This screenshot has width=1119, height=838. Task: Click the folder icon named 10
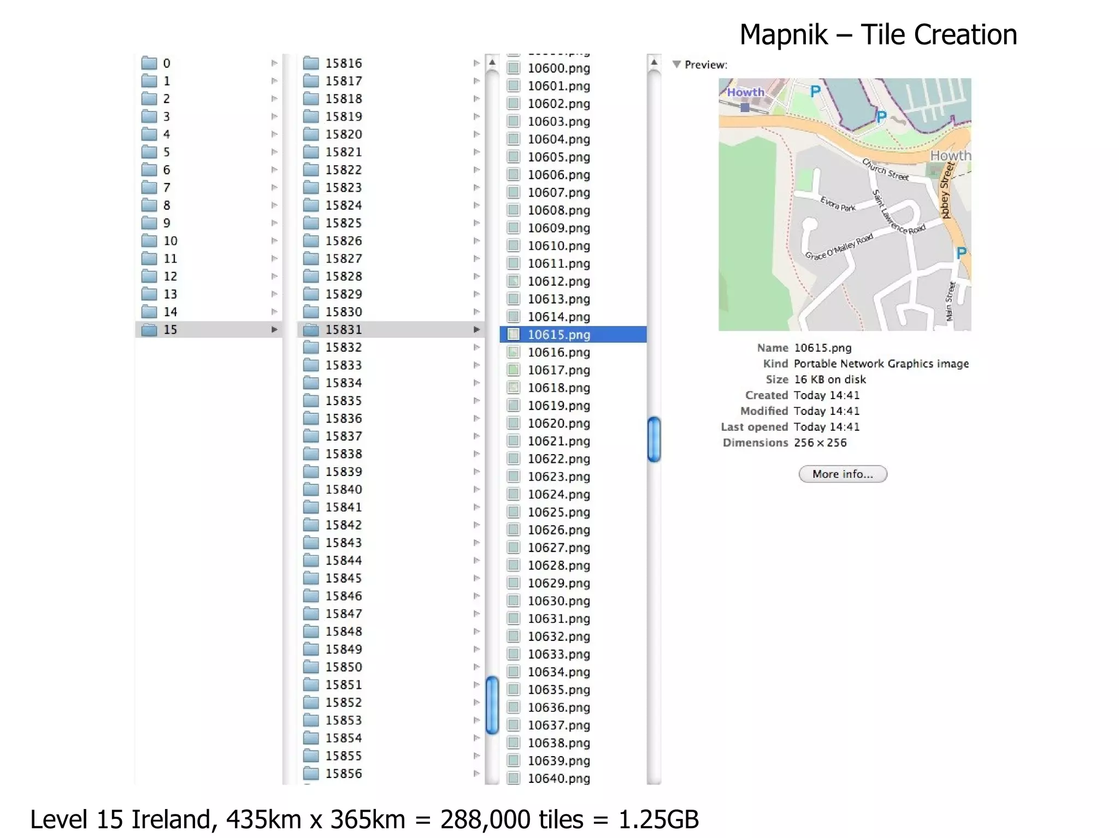(149, 241)
